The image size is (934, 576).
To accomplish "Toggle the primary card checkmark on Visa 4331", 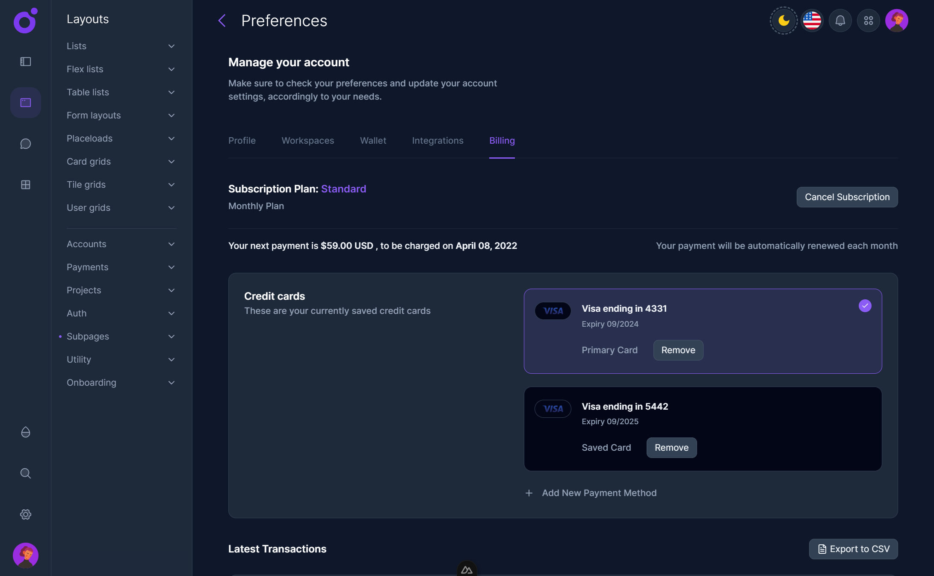I will [x=865, y=306].
